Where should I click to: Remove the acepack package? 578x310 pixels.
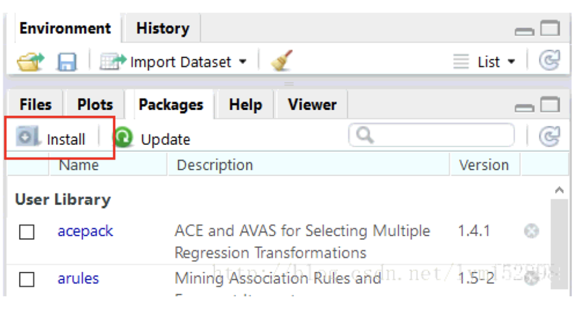click(x=531, y=232)
